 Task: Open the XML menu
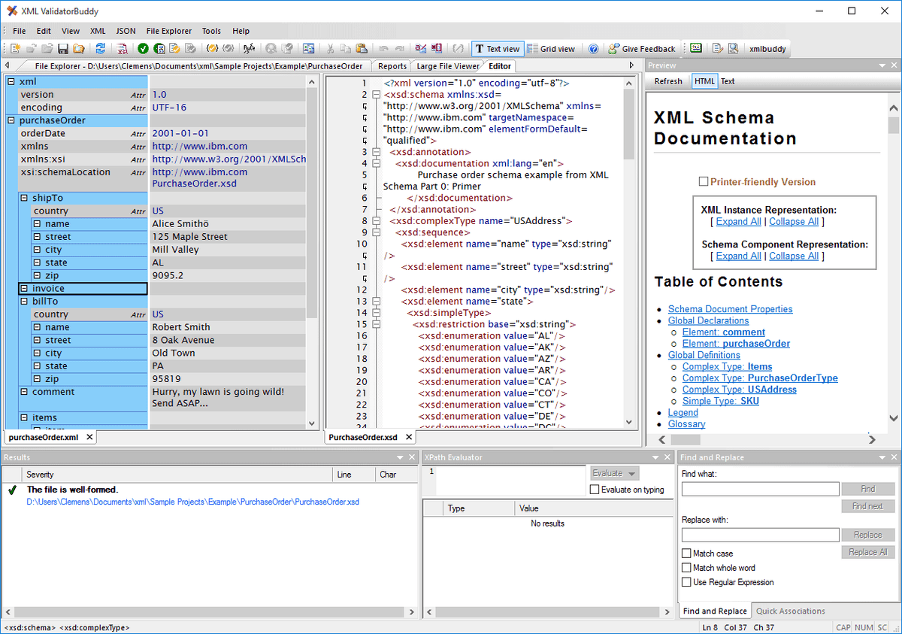coord(98,31)
